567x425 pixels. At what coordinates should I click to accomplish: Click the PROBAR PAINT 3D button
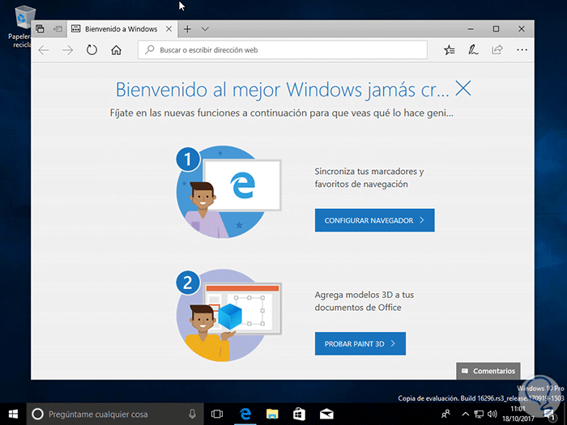(360, 344)
